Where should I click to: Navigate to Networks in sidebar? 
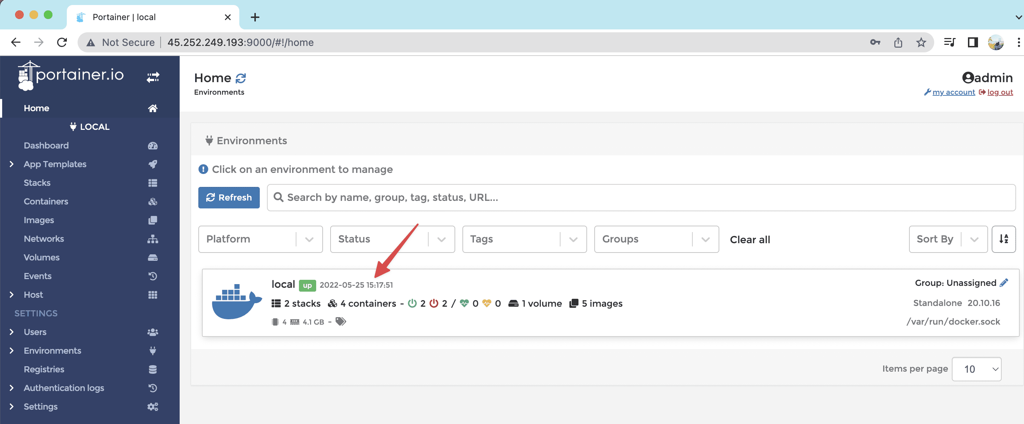click(x=44, y=238)
